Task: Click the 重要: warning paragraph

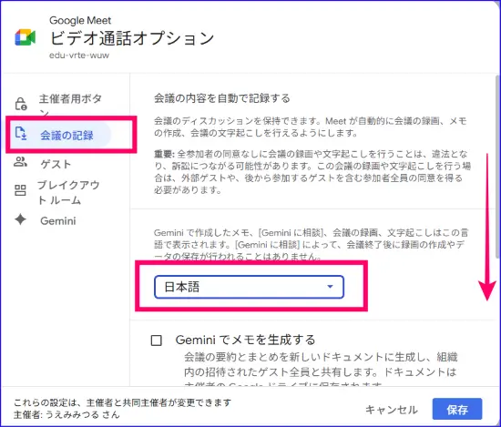Action: click(312, 172)
